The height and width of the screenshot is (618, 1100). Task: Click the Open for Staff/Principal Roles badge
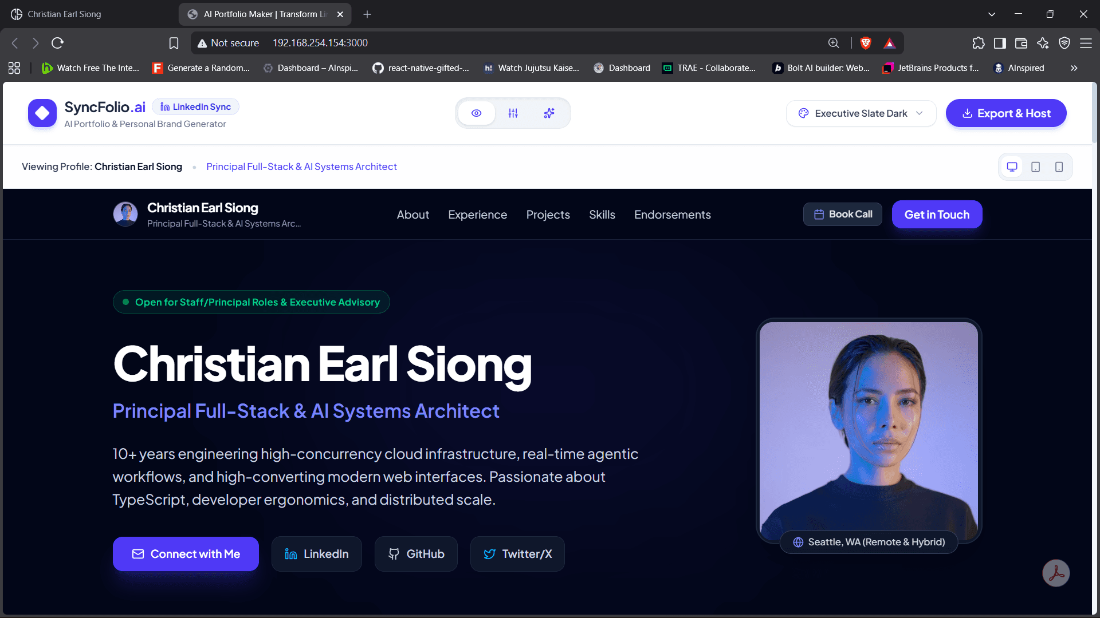[252, 302]
